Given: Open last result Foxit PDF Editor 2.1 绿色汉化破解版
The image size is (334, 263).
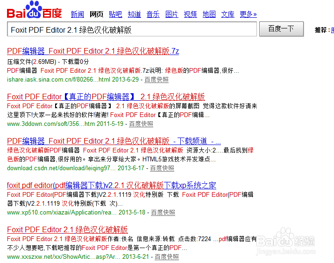Looking at the screenshot, I should click(x=67, y=229).
